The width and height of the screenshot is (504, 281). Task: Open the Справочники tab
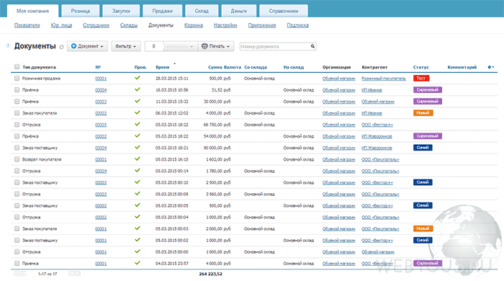pyautogui.click(x=284, y=11)
